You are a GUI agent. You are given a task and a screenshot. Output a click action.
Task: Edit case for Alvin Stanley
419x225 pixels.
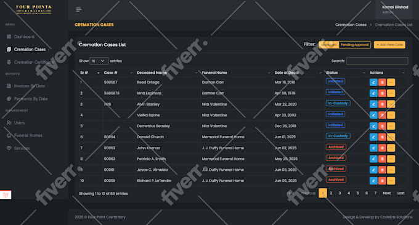point(373,105)
